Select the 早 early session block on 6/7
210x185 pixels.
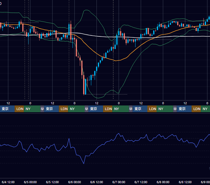point(131,109)
